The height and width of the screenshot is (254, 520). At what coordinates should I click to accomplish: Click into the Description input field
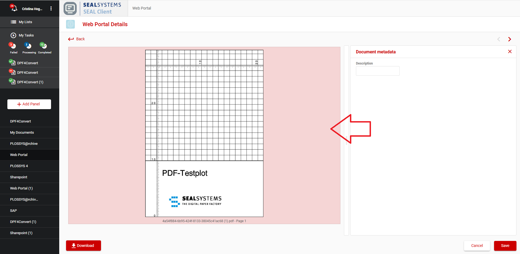(x=378, y=71)
